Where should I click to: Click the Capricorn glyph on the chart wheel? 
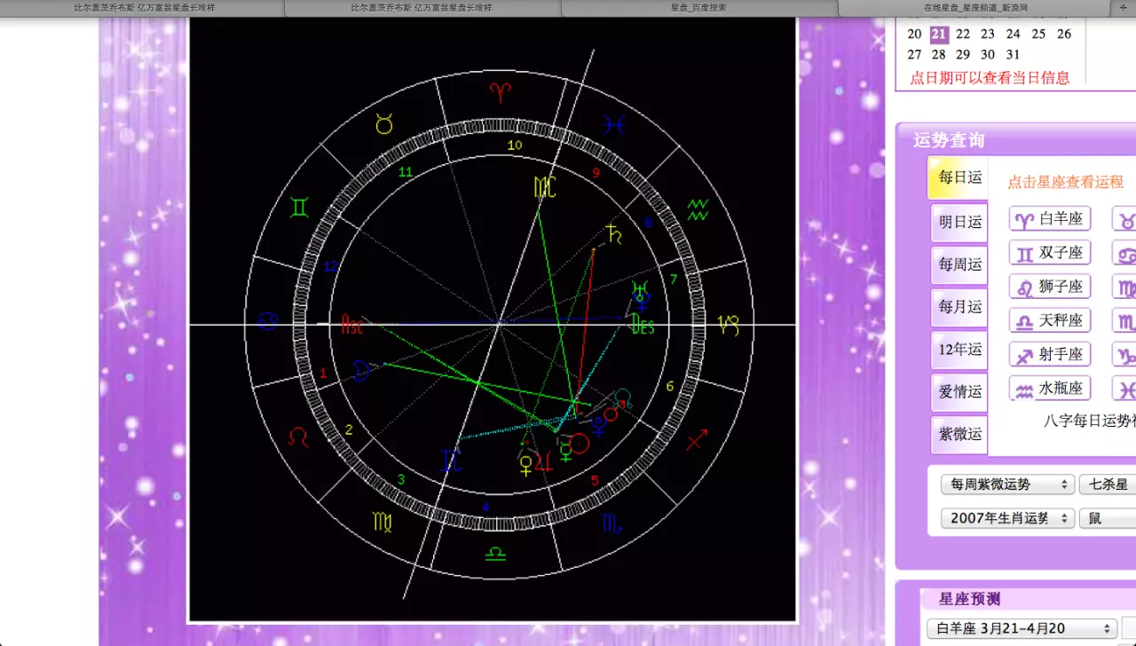click(x=729, y=326)
